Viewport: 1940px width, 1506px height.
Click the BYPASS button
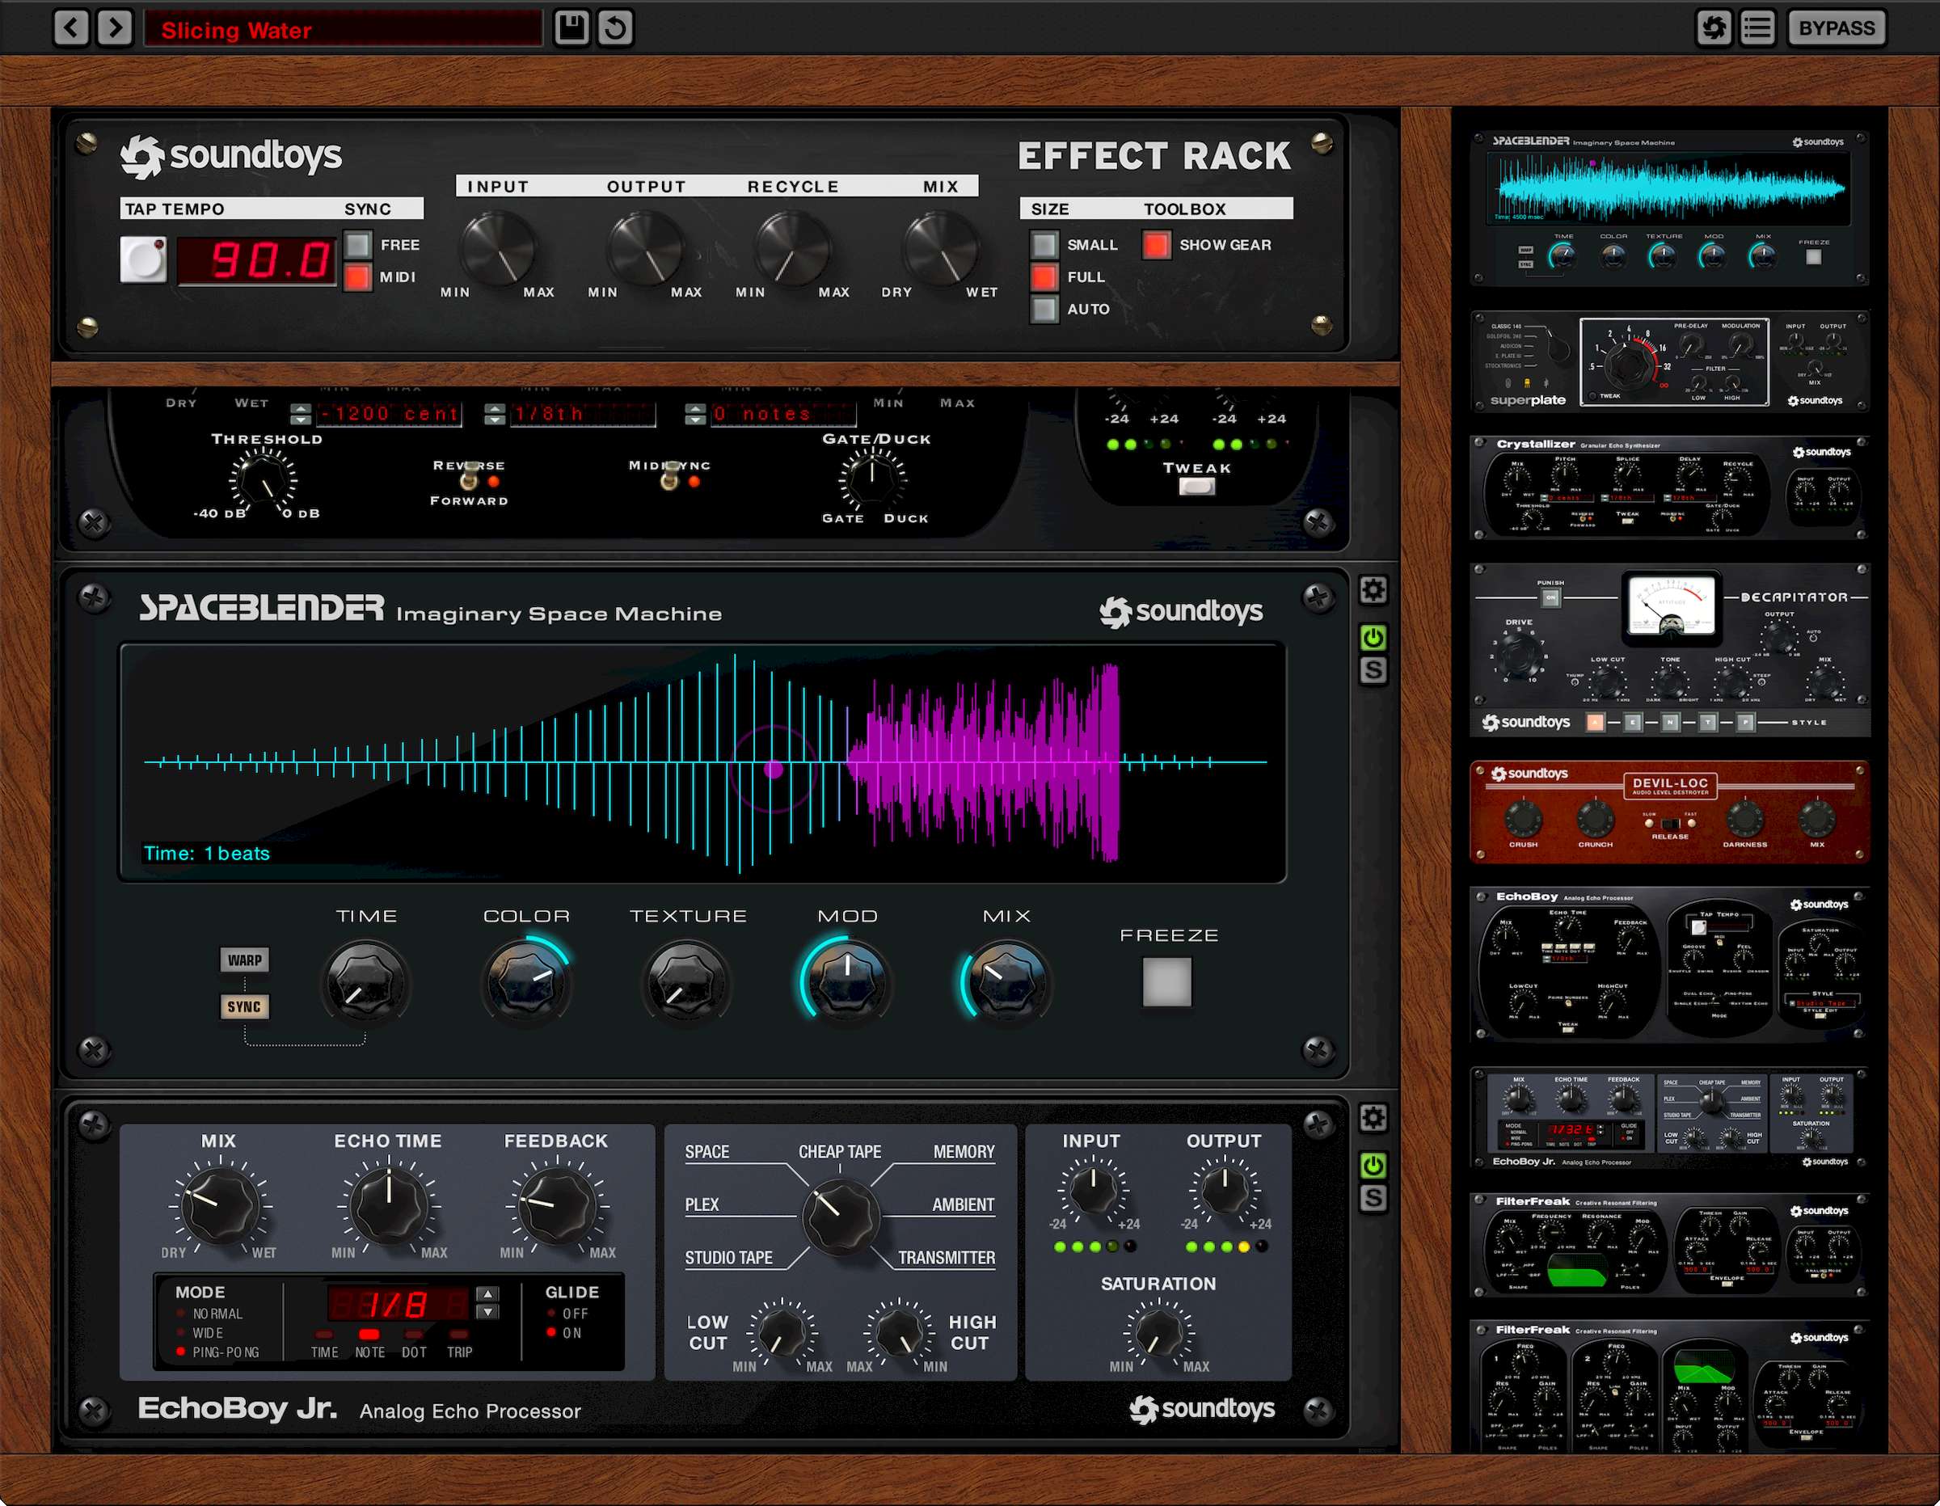(x=1836, y=27)
